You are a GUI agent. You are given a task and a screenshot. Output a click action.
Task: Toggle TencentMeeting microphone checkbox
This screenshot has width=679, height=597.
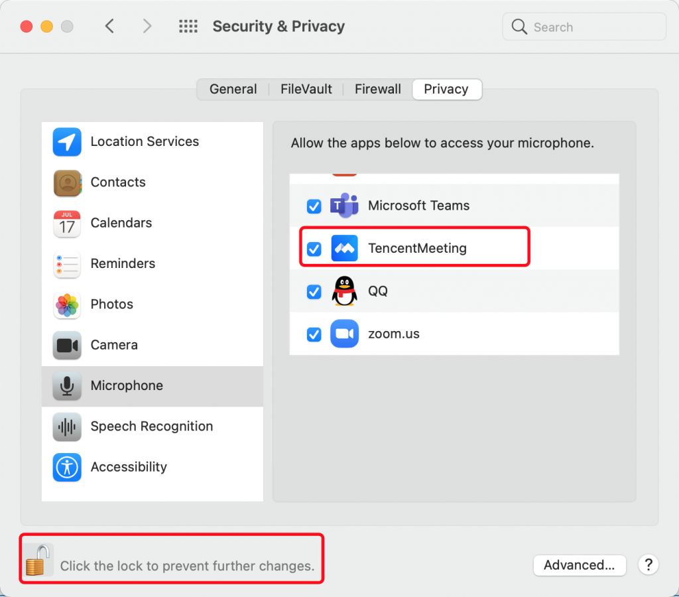click(x=314, y=249)
